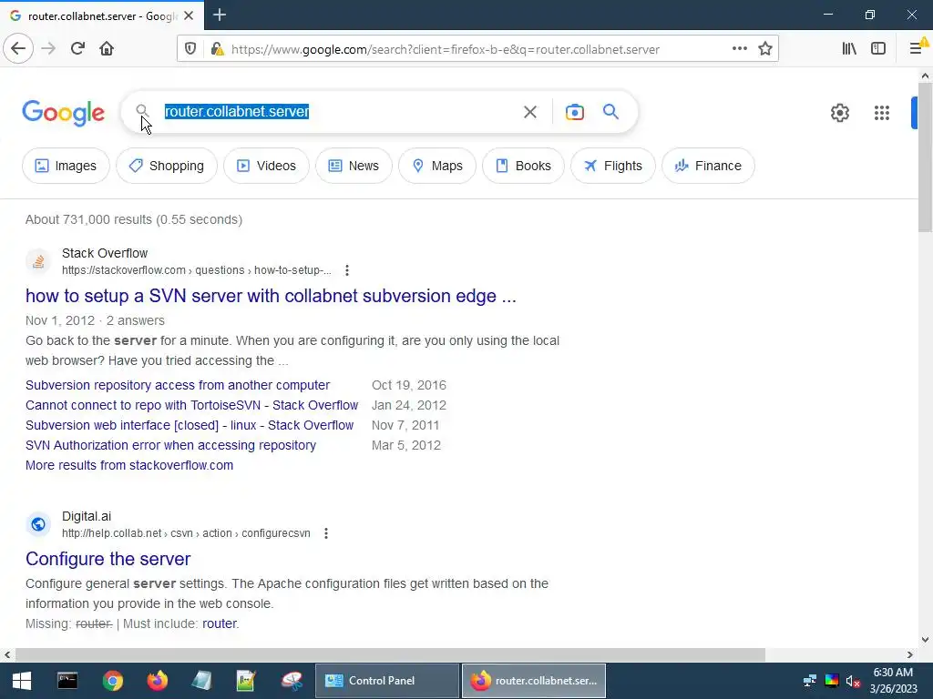
Task: Click Stack Overflow result URL breadcrumb
Action: point(197,270)
